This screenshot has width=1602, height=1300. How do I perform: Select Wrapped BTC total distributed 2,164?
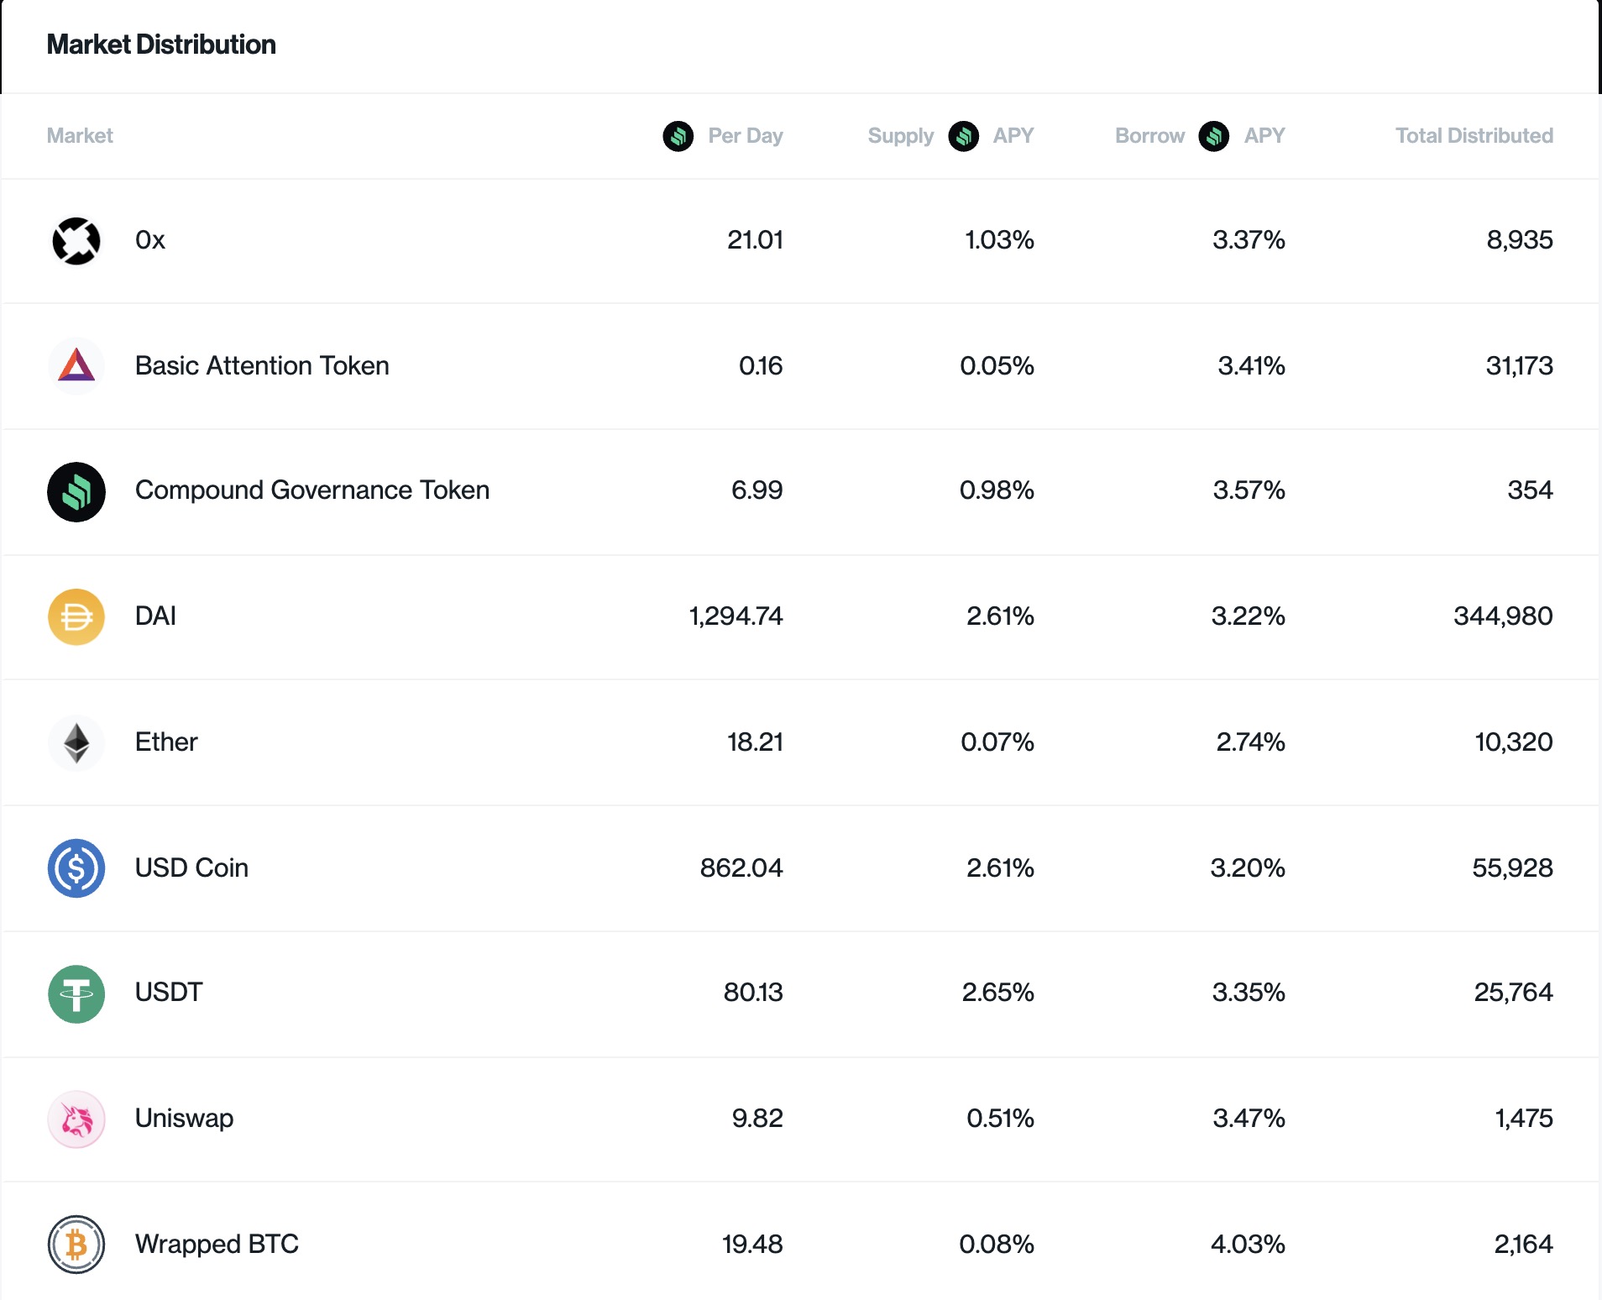(1523, 1244)
